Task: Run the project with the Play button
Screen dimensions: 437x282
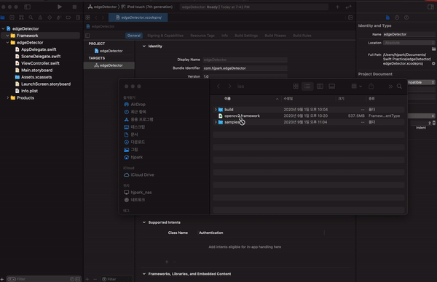Action: click(x=60, y=7)
